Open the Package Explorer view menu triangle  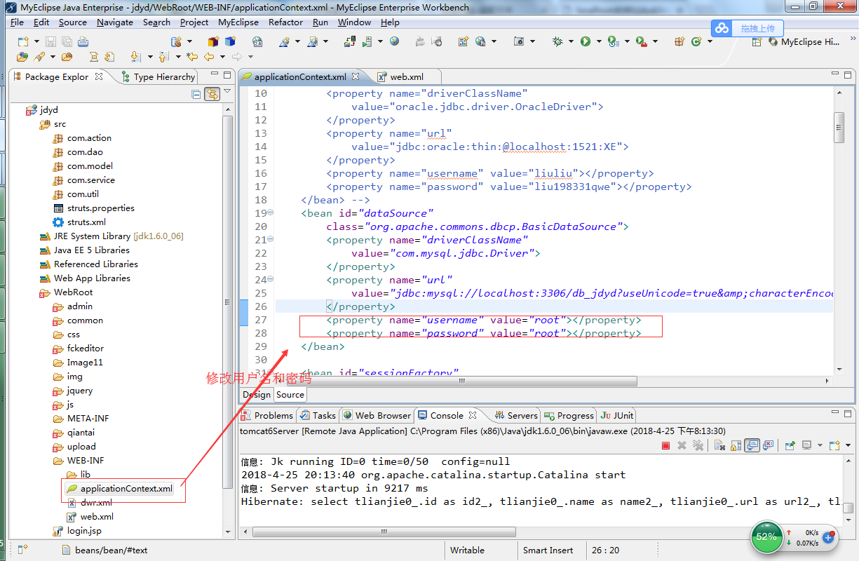(227, 92)
